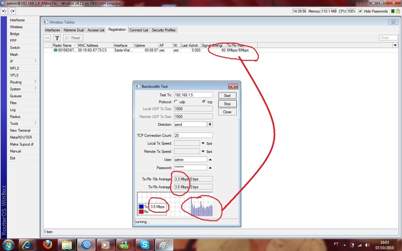Click the remove (minus) toolbar icon

tap(47, 38)
